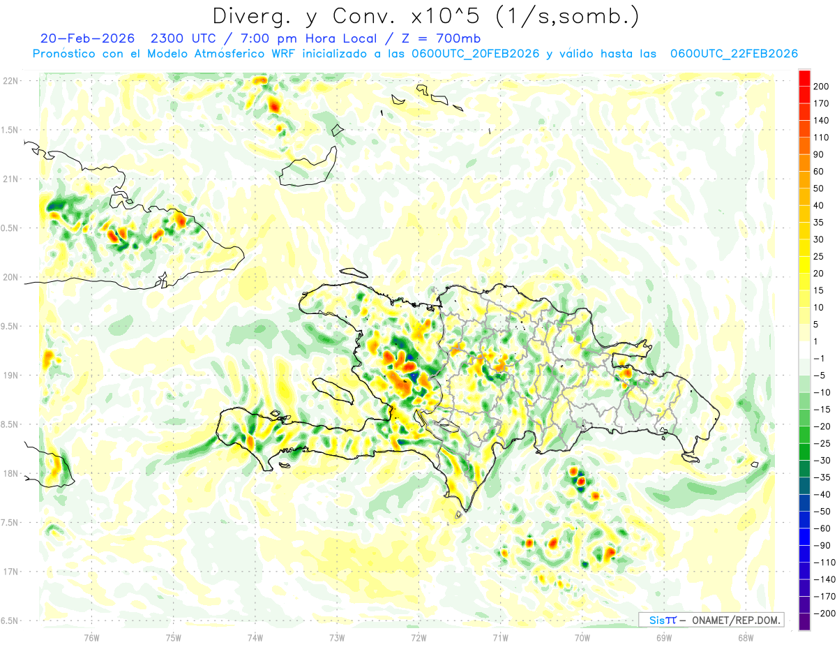
Task: Click the "20N" latitude label
Action: [x=11, y=277]
